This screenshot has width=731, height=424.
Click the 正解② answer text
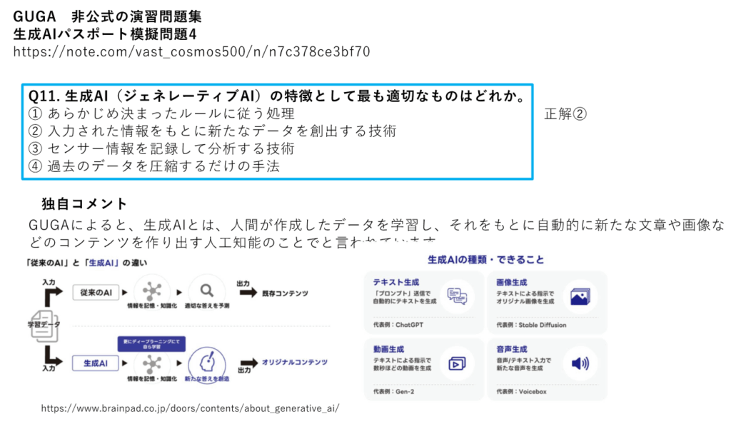pyautogui.click(x=565, y=113)
